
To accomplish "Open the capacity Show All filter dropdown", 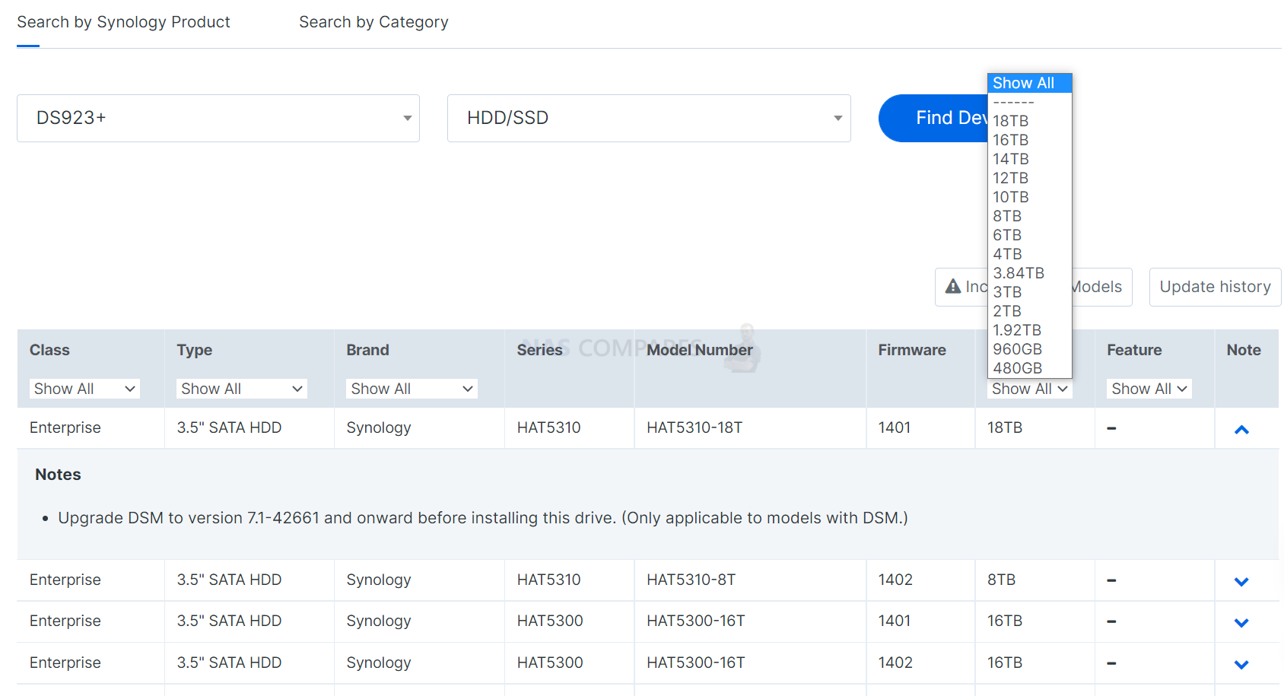I will tap(1030, 389).
